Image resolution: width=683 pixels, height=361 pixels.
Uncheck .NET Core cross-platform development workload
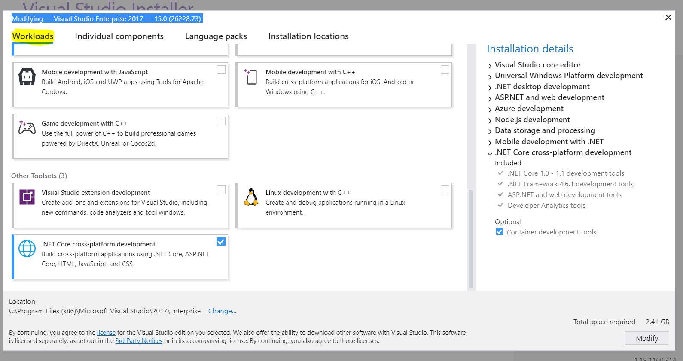point(221,241)
